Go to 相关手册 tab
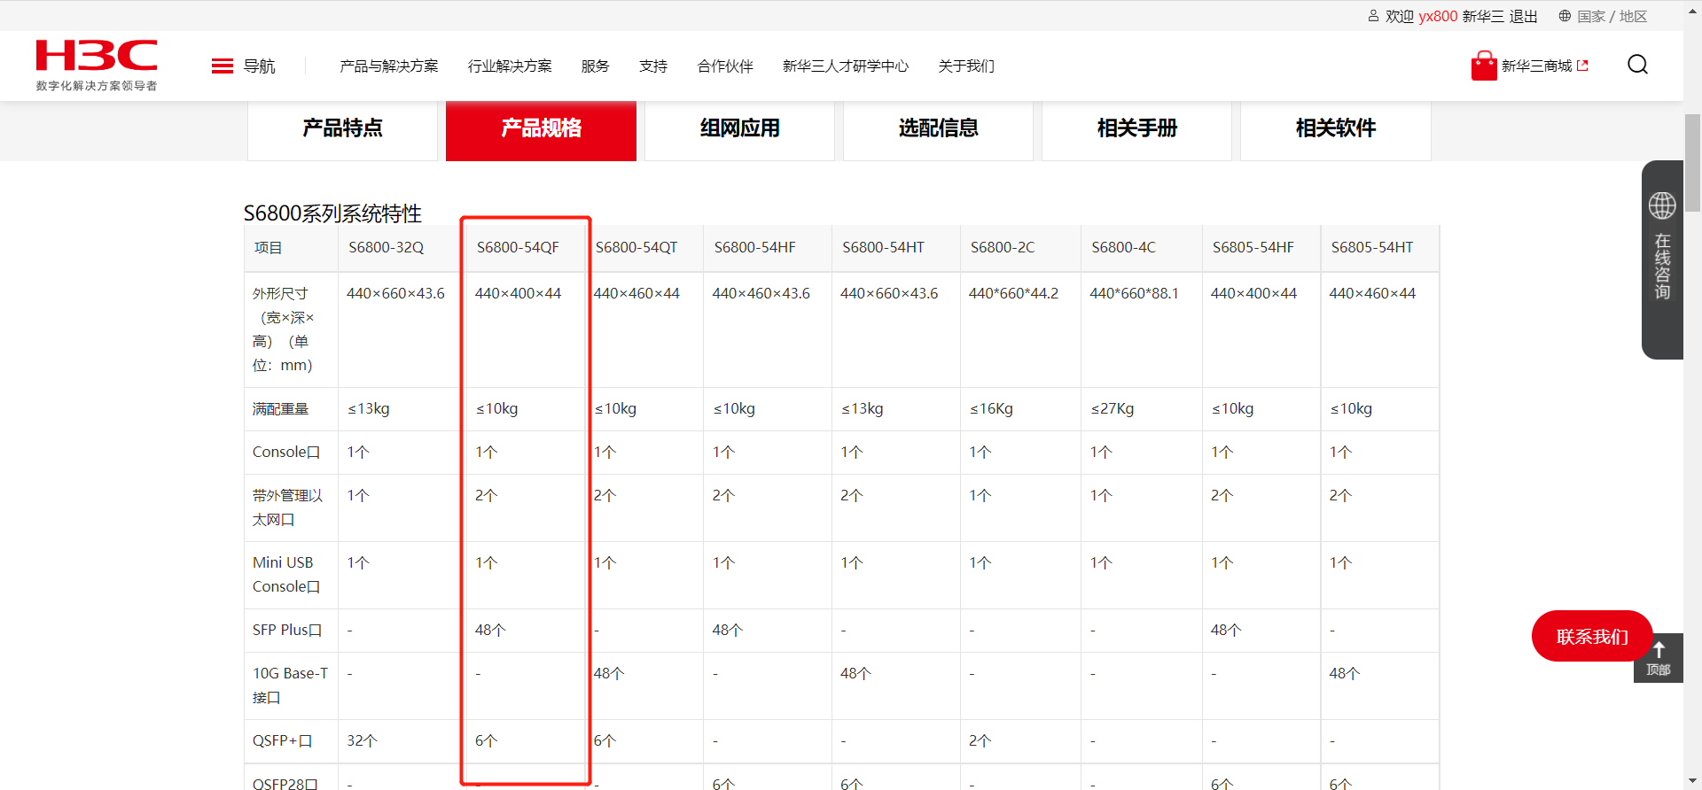 tap(1136, 129)
